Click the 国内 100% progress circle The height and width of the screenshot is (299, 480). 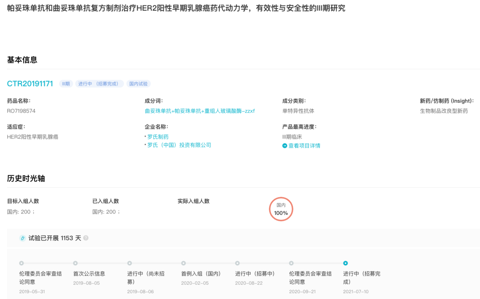[281, 210]
